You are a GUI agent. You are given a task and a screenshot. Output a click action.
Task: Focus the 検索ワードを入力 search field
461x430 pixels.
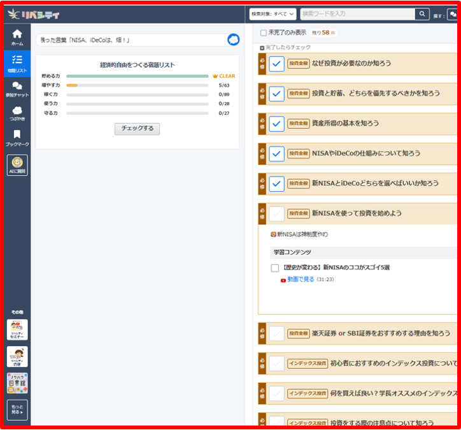point(357,13)
